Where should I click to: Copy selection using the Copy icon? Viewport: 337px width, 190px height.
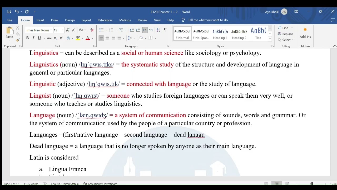[18, 34]
